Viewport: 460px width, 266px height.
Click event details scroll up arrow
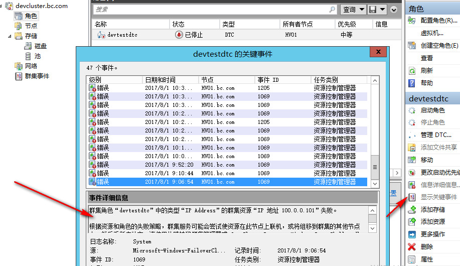pyautogui.click(x=372, y=210)
